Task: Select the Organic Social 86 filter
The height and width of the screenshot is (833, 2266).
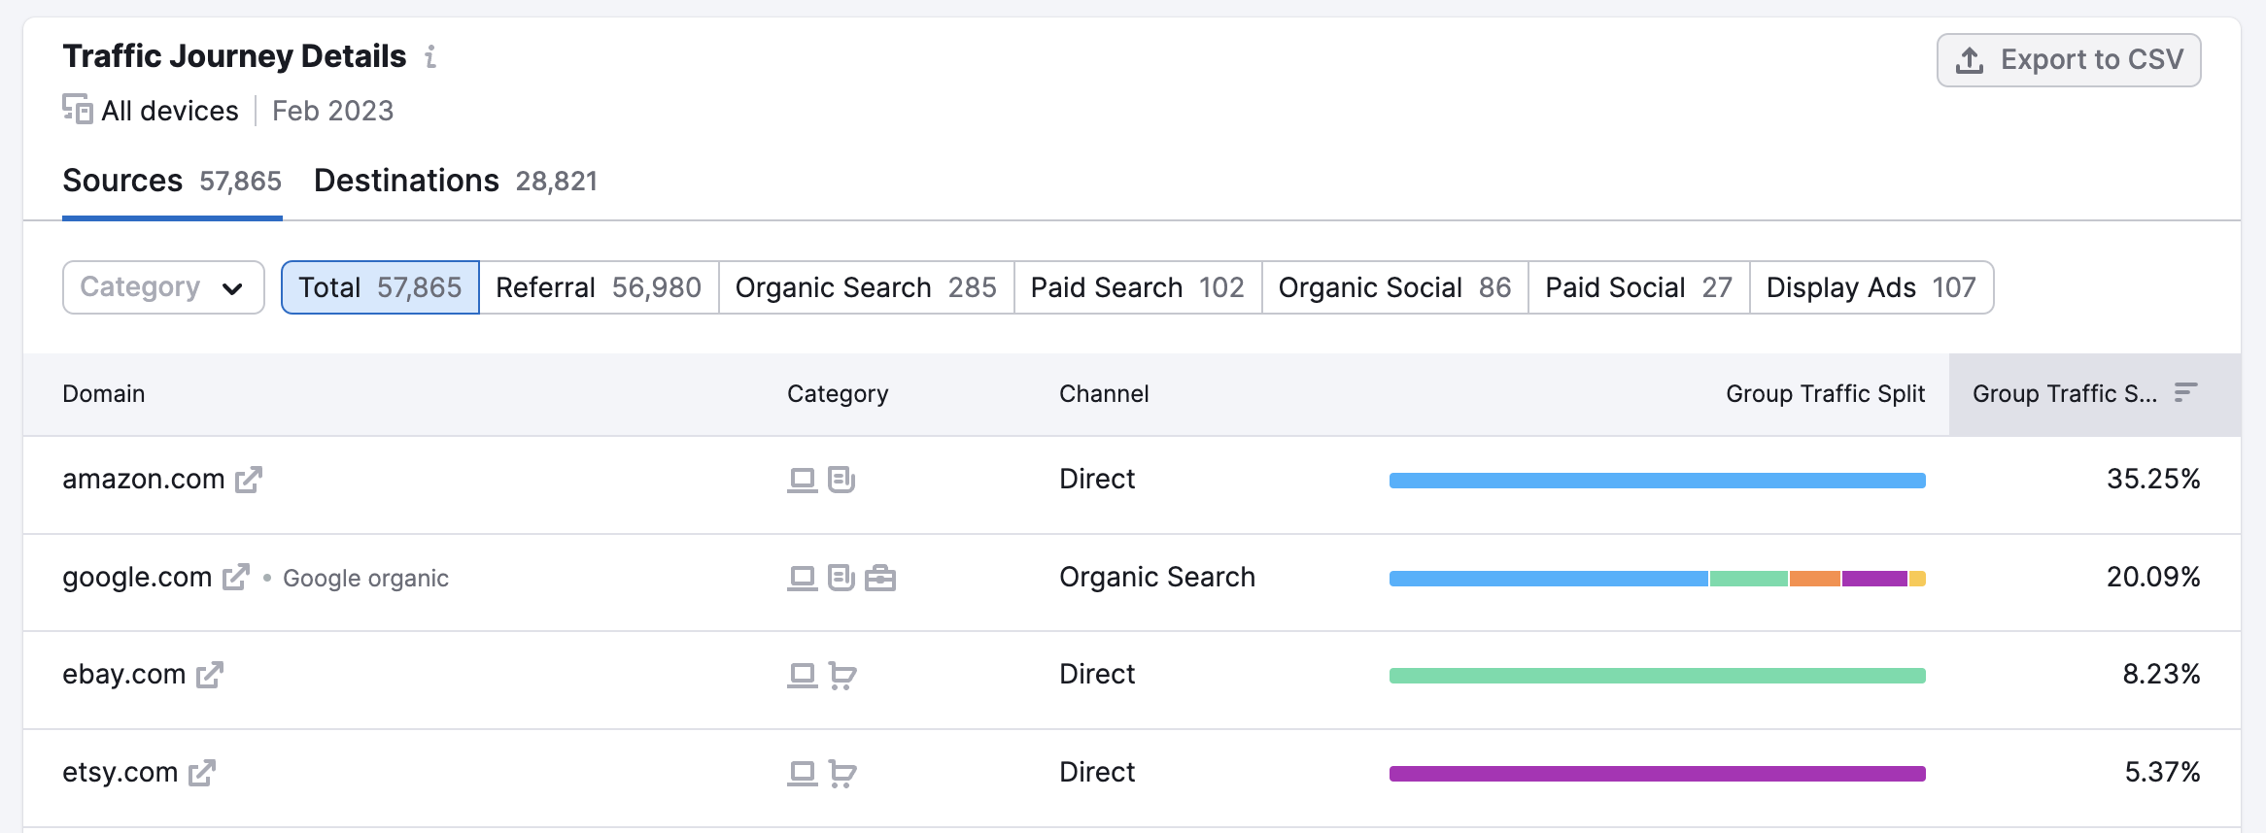Action: 1395,287
